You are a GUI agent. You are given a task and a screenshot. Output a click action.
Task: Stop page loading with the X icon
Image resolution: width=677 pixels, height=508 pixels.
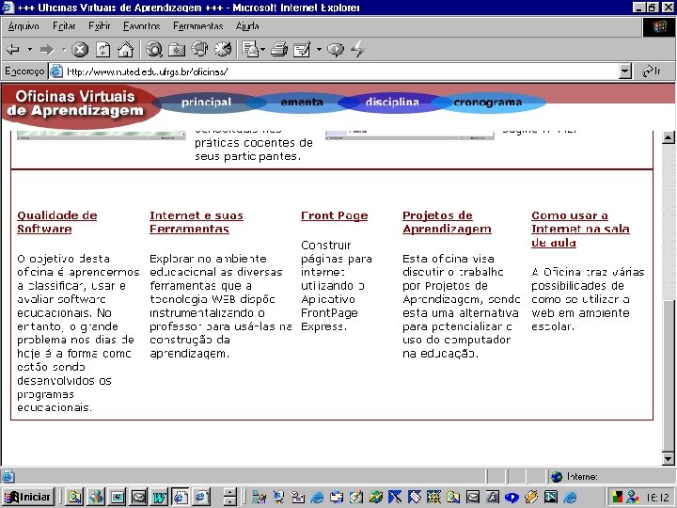(x=80, y=50)
